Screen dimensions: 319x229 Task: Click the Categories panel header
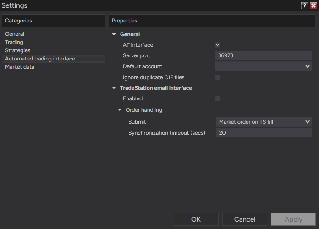(x=53, y=21)
